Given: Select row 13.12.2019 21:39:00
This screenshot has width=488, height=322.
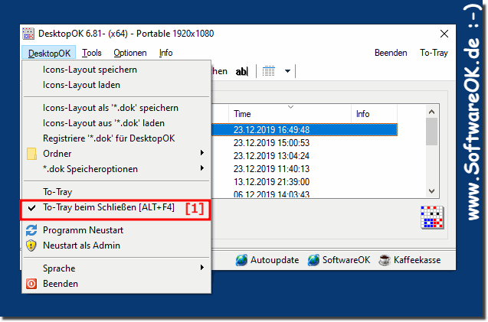Looking at the screenshot, I should click(x=304, y=182).
